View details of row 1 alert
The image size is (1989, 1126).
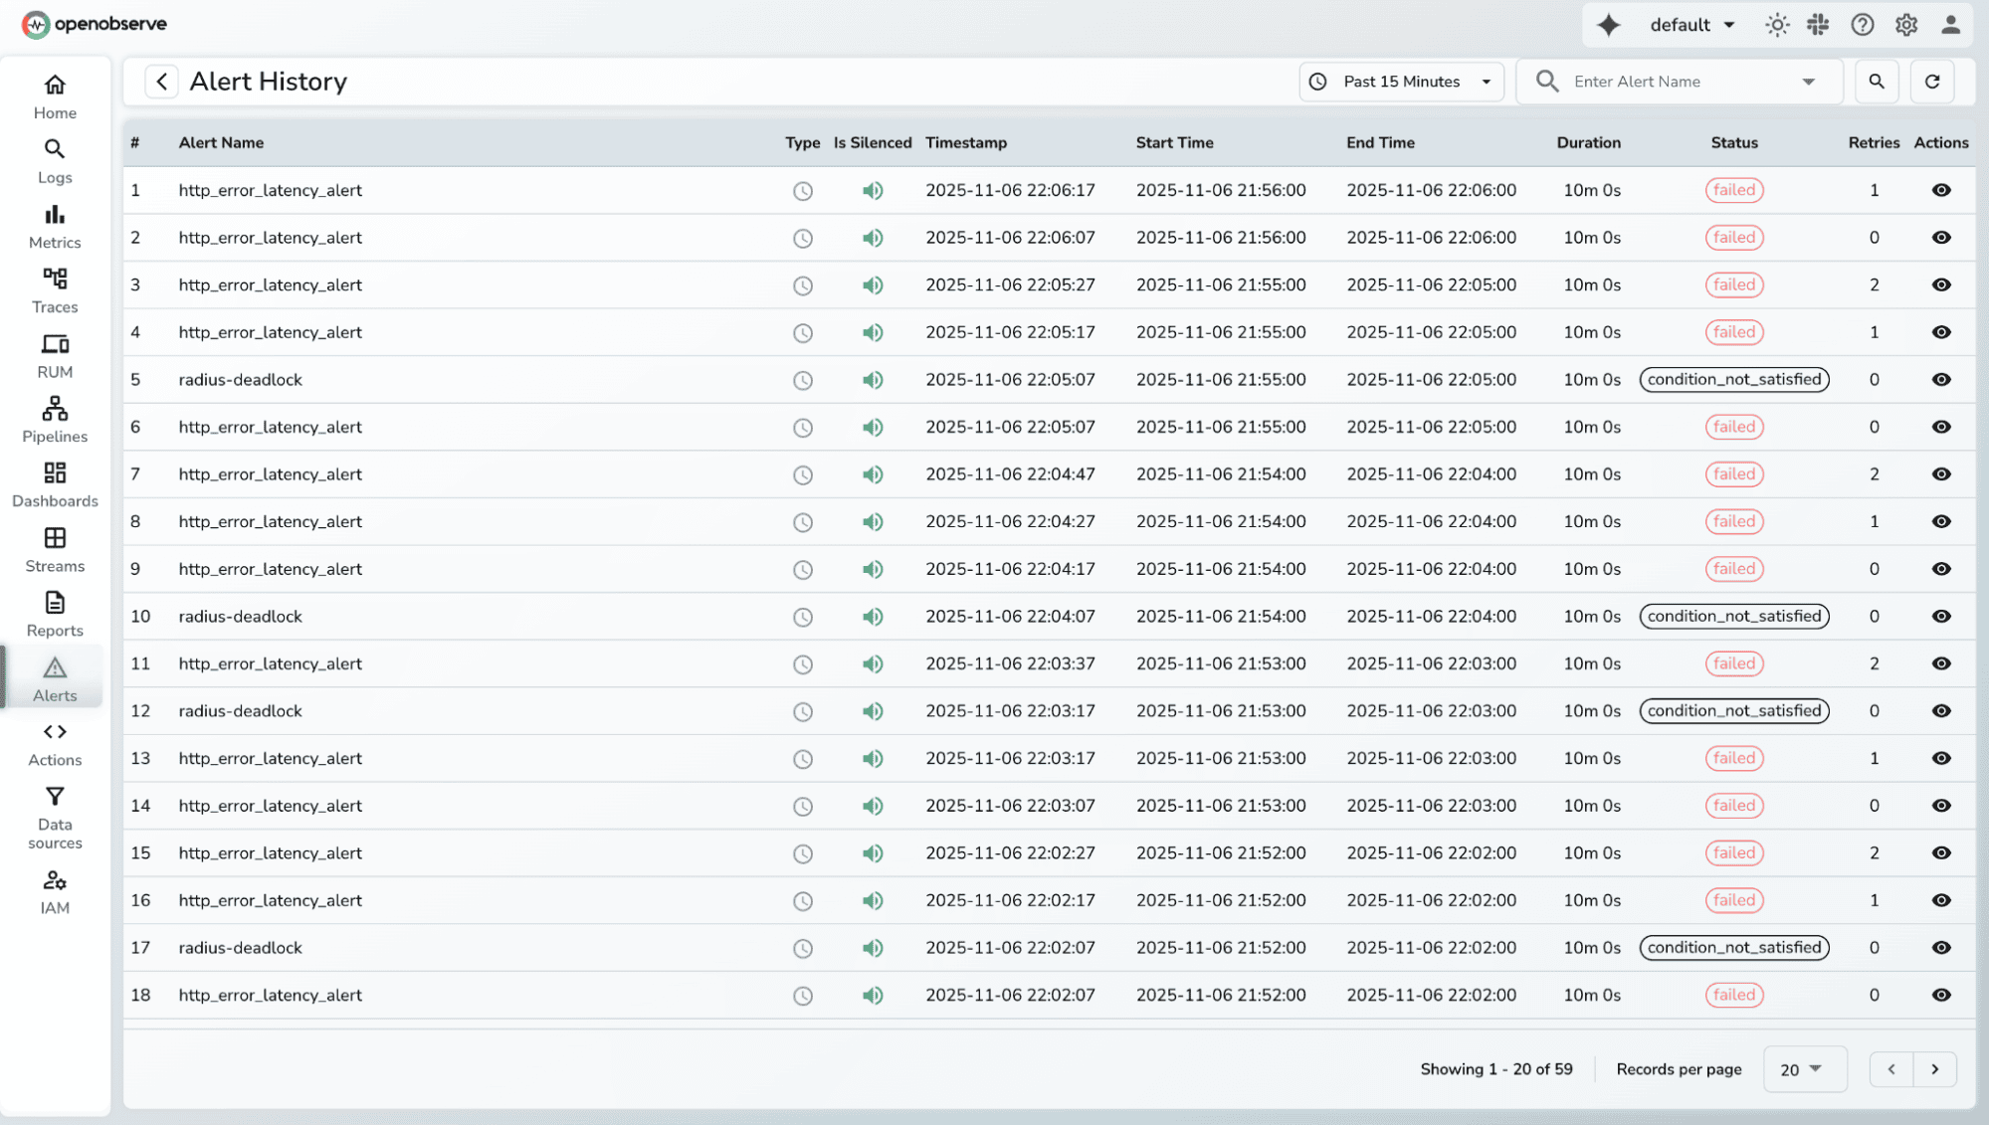(1941, 190)
